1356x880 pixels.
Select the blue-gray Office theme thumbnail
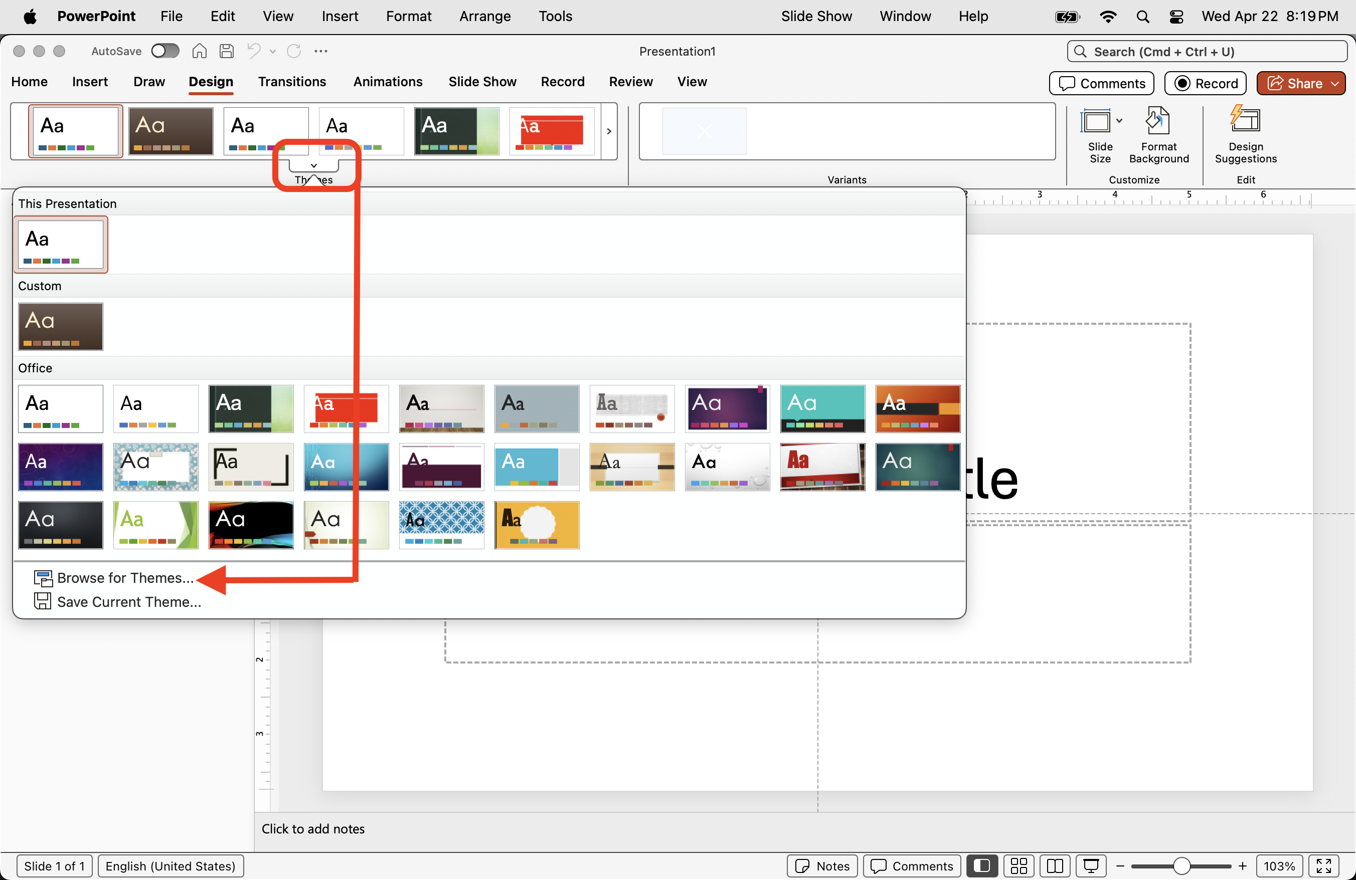click(537, 409)
